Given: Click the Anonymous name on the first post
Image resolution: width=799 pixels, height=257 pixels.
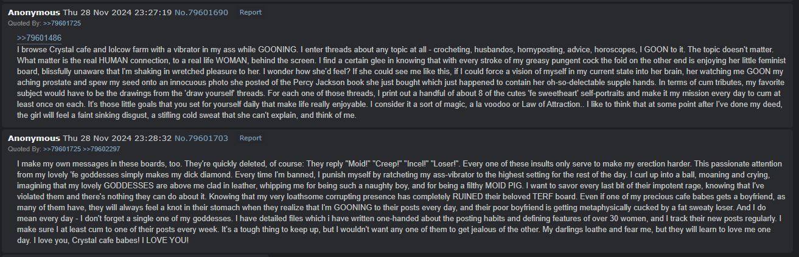Looking at the screenshot, I should [34, 12].
